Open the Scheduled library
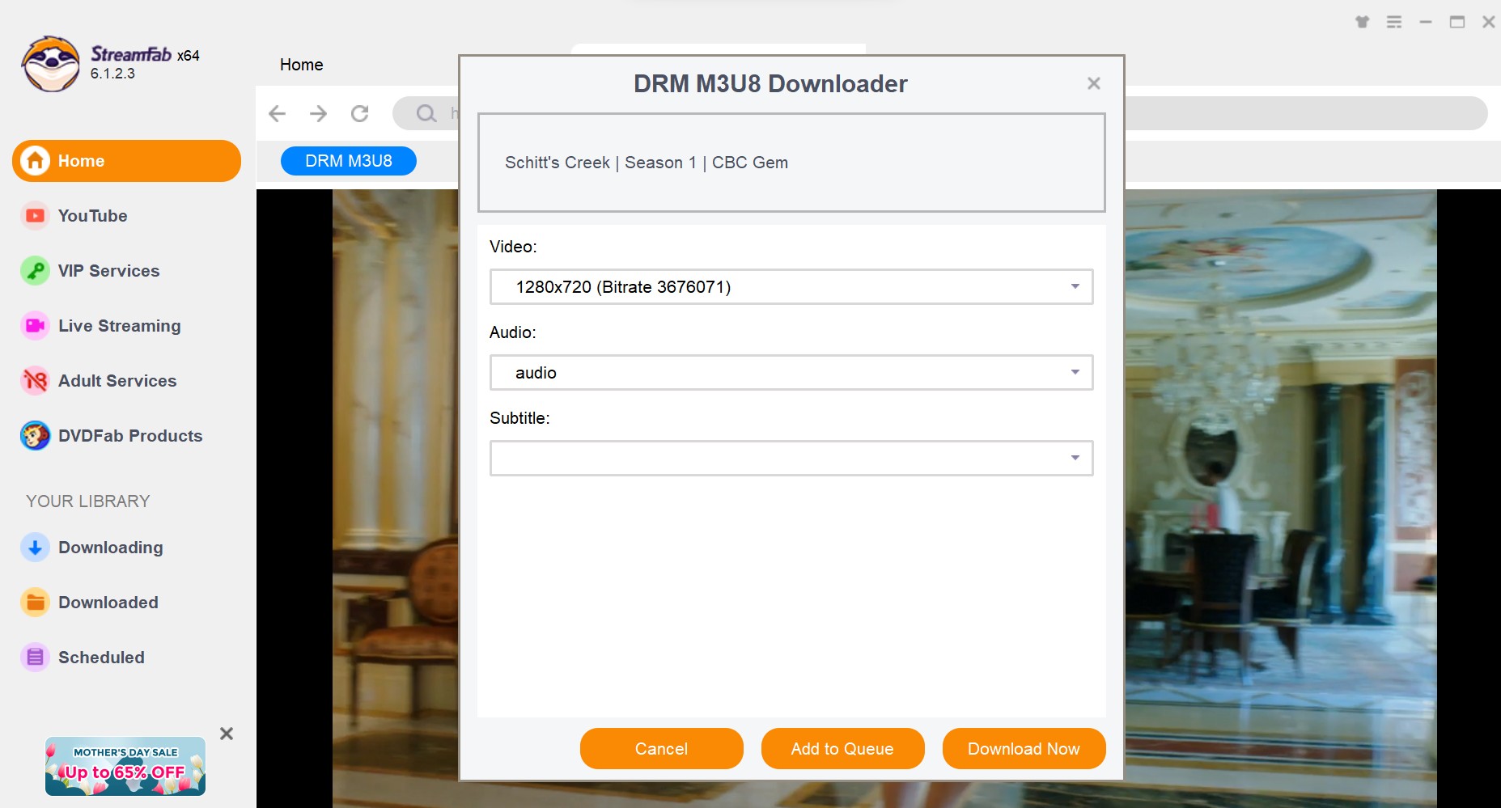1501x808 pixels. (x=101, y=658)
